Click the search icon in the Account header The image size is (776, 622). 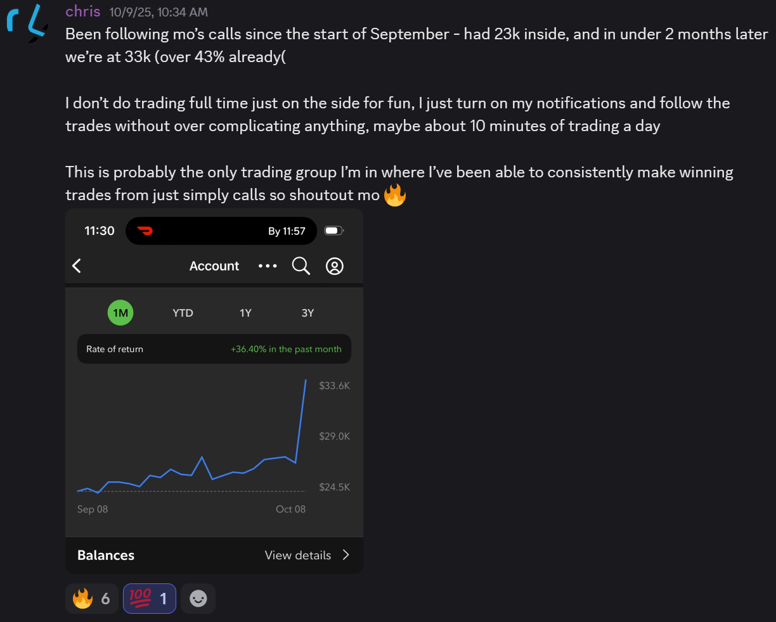[x=301, y=265]
